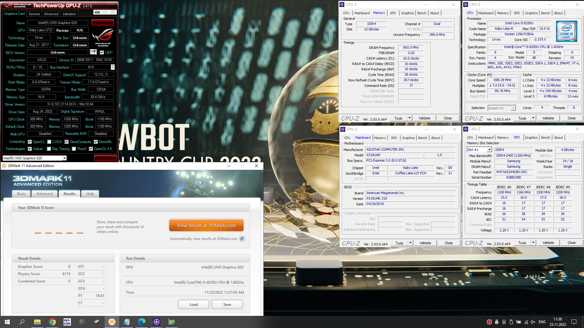Image resolution: width=584 pixels, height=328 pixels.
Task: Open Bench tab in CPU-Z Memory window
Action: click(422, 13)
